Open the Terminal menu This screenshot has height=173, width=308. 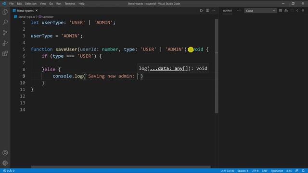[70, 3]
